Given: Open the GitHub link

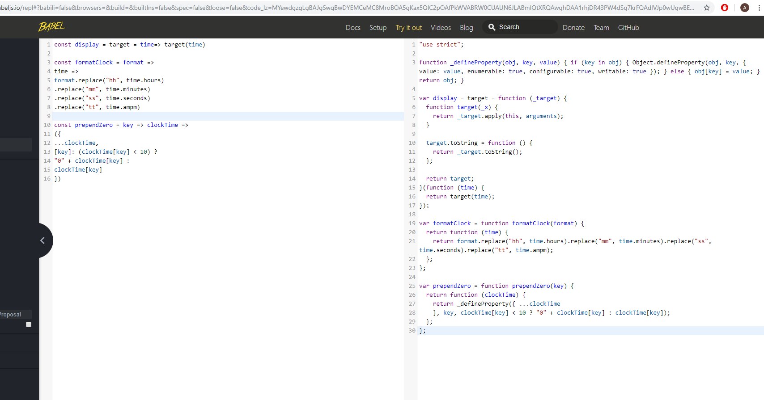Looking at the screenshot, I should (x=628, y=28).
